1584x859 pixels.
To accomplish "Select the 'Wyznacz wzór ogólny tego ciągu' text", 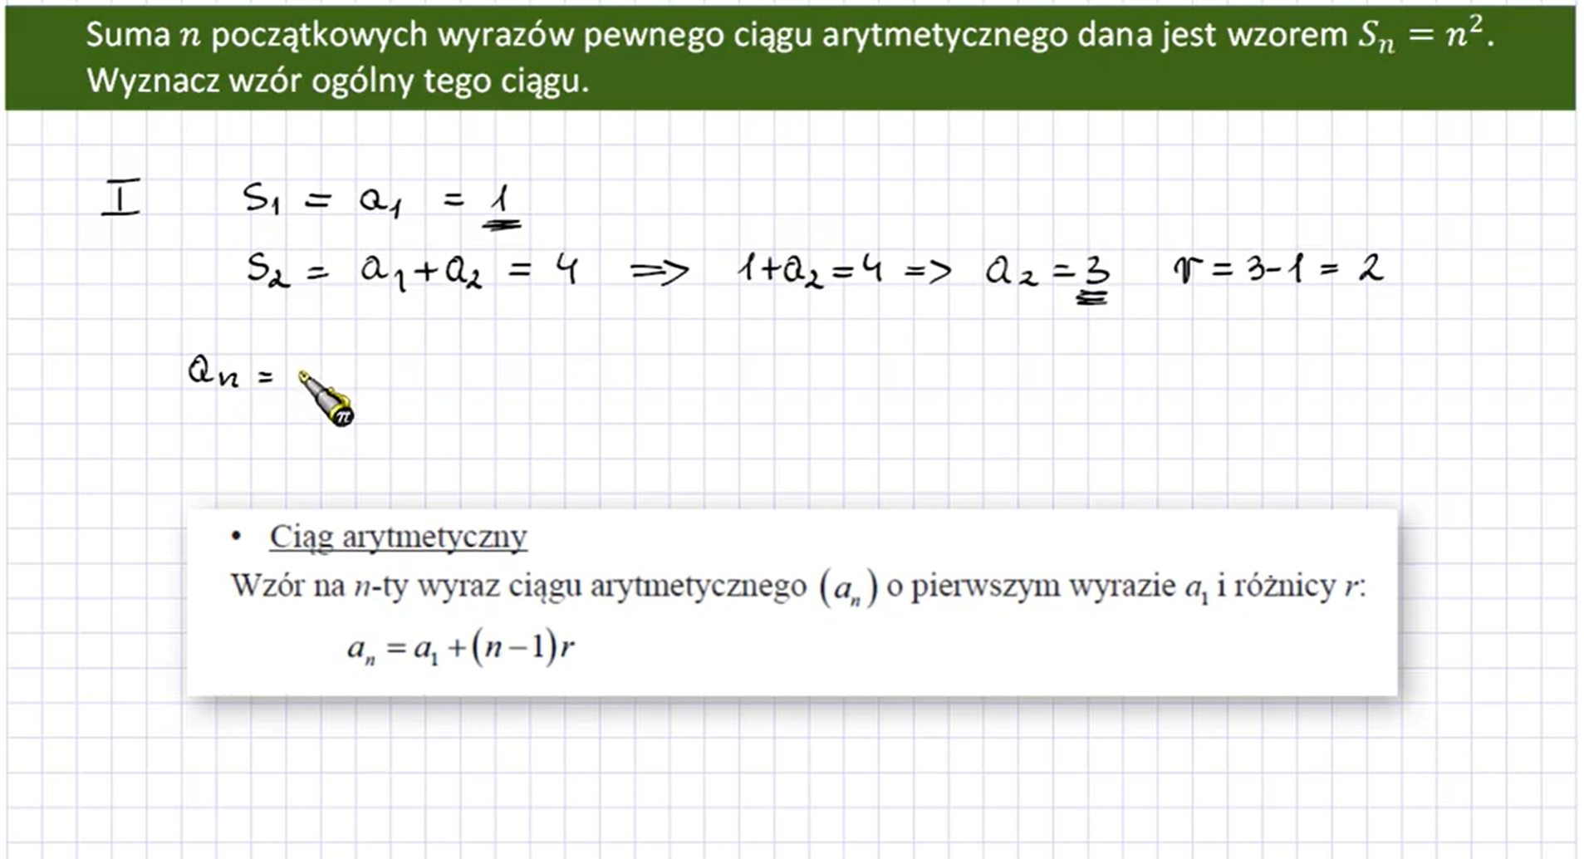I will (337, 81).
